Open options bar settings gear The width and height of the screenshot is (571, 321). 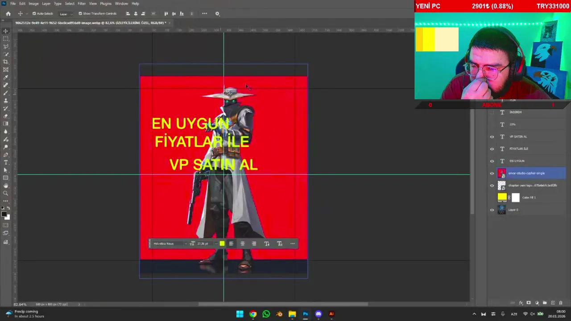[217, 13]
